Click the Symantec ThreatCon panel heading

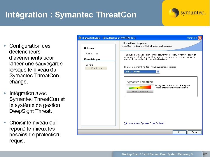click(x=140, y=82)
